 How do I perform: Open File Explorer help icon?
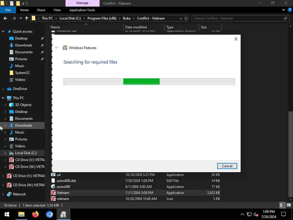pyautogui.click(x=290, y=10)
